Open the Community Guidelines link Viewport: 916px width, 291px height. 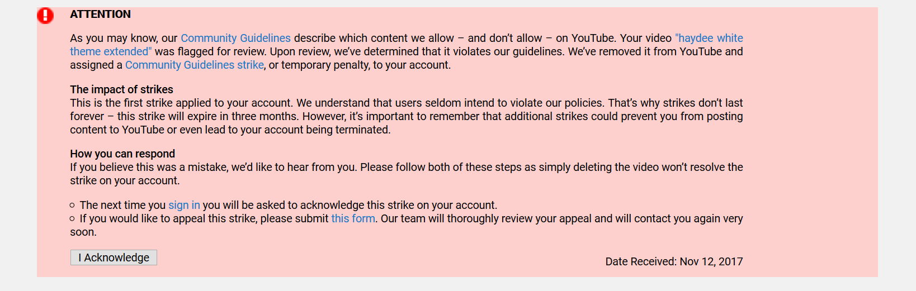pyautogui.click(x=235, y=38)
